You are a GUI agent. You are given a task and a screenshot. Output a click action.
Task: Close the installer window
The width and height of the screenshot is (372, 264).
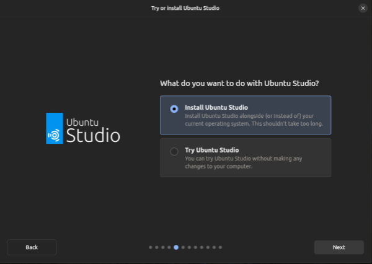click(363, 8)
